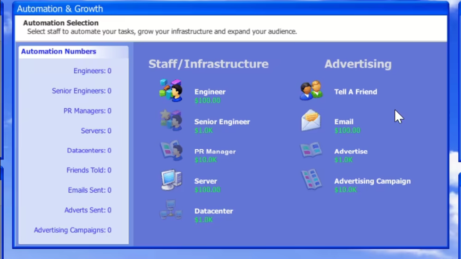The width and height of the screenshot is (461, 259).
Task: Click the 'Adverts Sent: 0' counter
Action: point(88,210)
